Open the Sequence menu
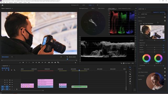This screenshot has height=94, width=168. coord(11,2)
